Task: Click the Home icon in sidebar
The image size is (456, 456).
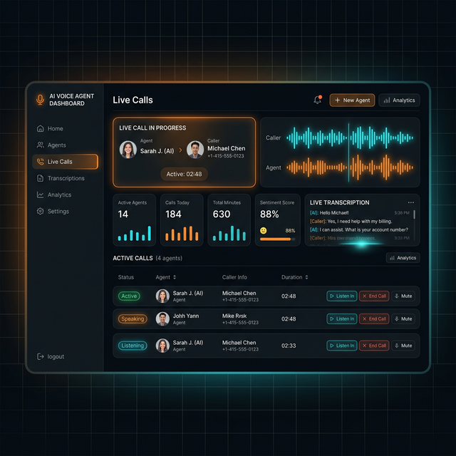Action: (40, 128)
